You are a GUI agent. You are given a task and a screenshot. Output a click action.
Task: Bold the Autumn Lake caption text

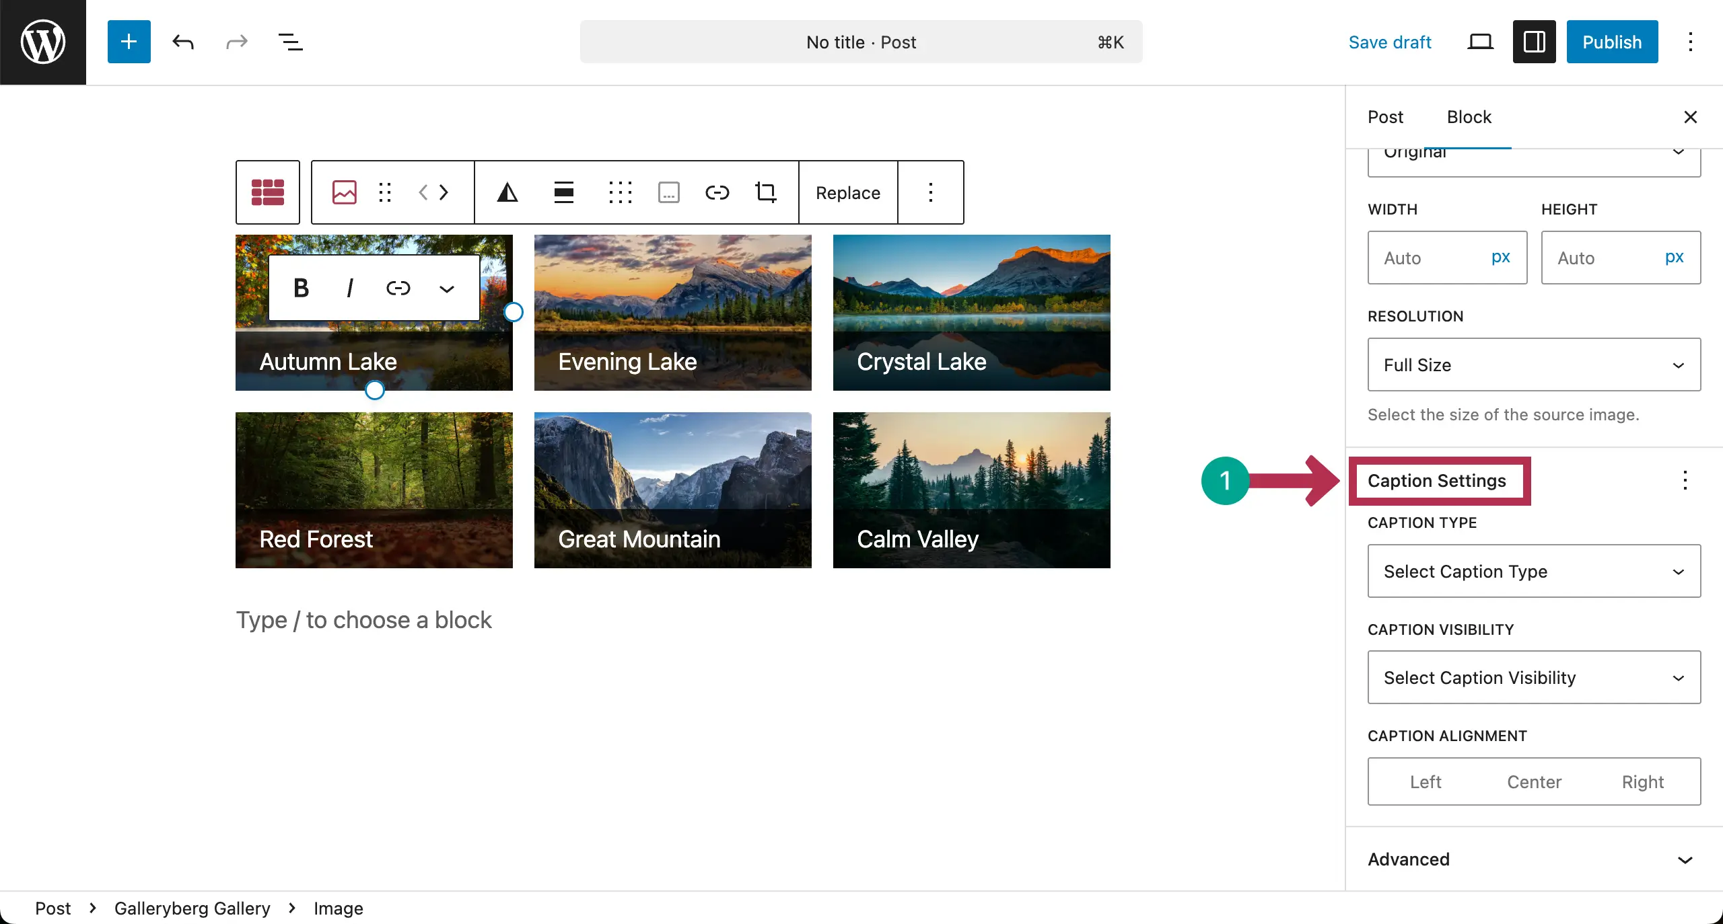(300, 288)
